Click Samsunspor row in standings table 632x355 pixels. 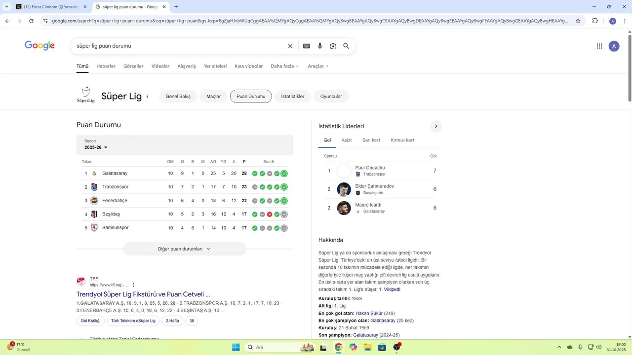[185, 228]
